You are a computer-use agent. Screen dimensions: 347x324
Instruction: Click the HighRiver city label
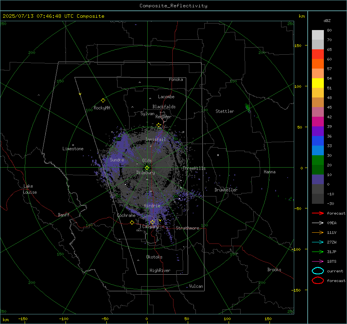pos(160,270)
